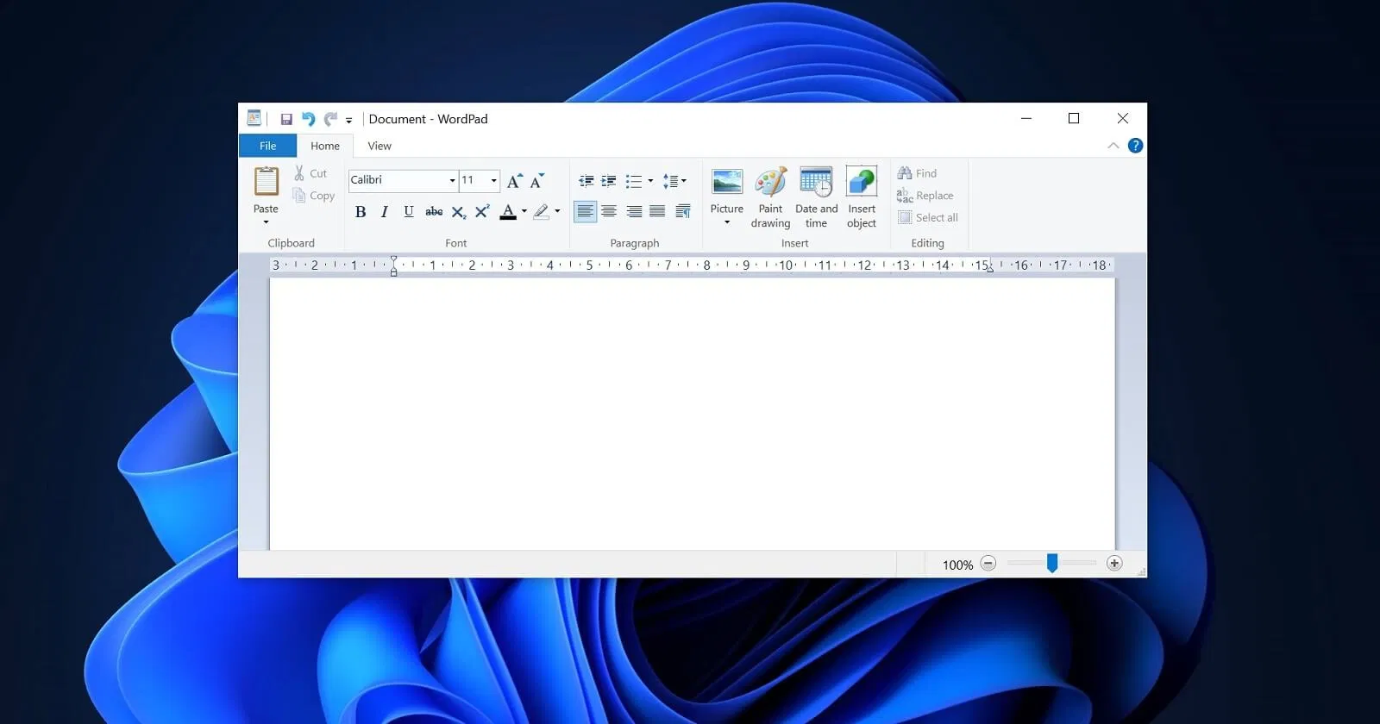Switch to the View tab

point(379,146)
